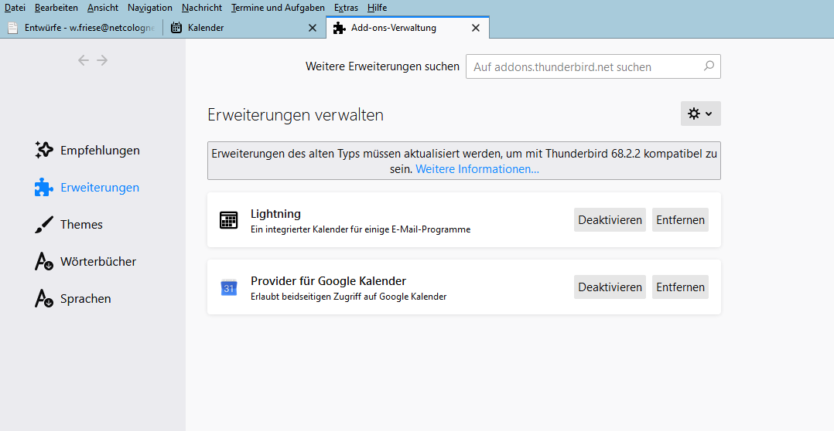Click the Empfehlungen sparkle star icon
Screen dimensions: 834x431
click(43, 150)
